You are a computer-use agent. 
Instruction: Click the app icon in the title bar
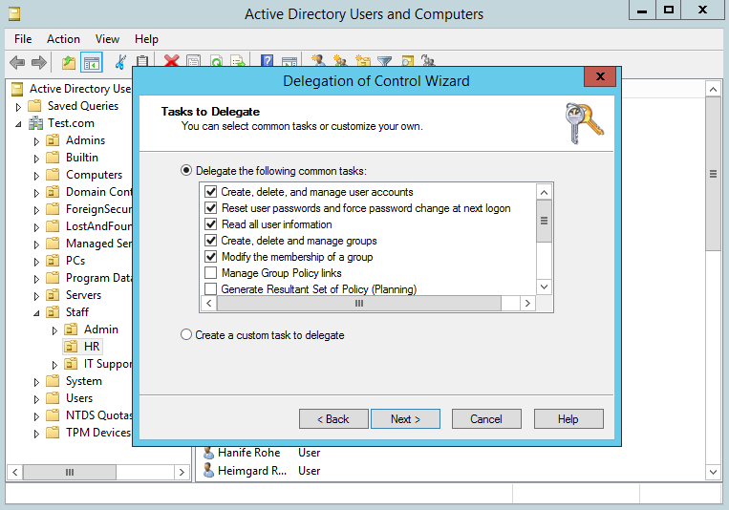[14, 14]
